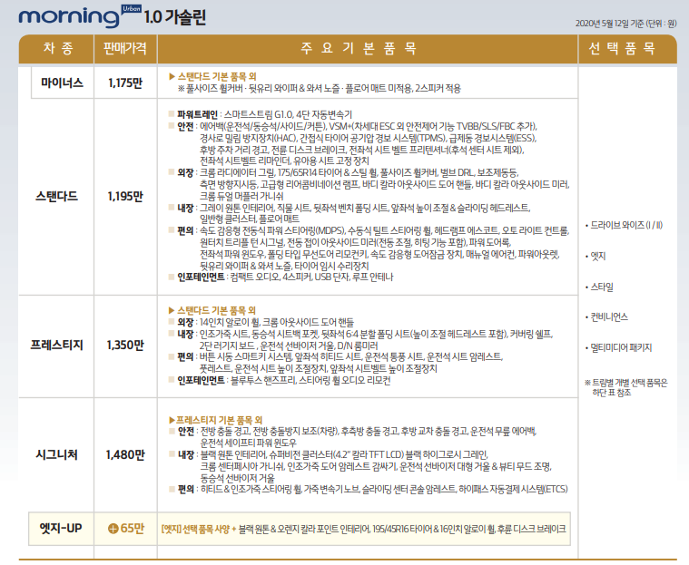Screen dimensions: 689x565
Task: Click the 편의 label in 스탠다드 row
Action: (185, 230)
